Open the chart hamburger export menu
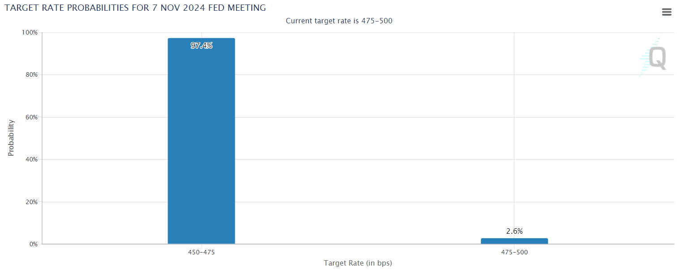This screenshot has width=677, height=275. tap(666, 12)
